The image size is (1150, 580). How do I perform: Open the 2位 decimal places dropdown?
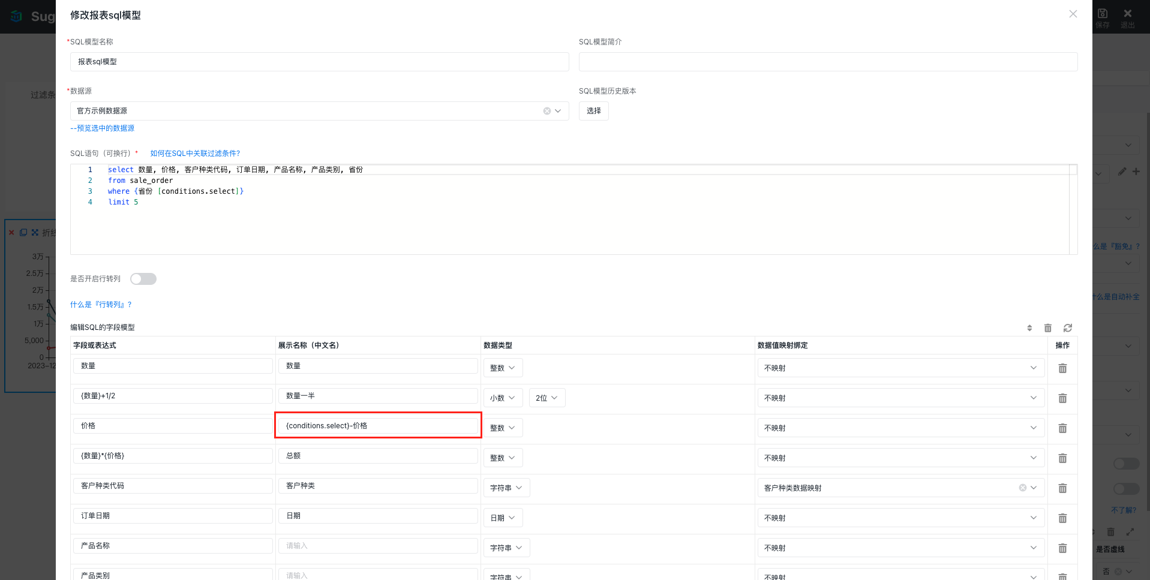click(547, 398)
